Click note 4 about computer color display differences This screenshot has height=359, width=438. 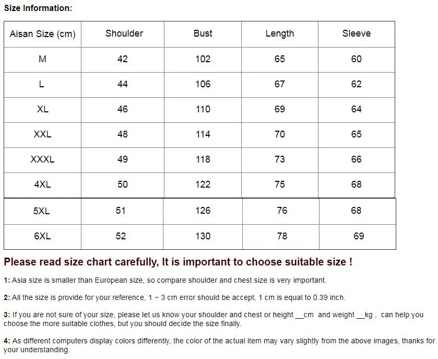219,345
